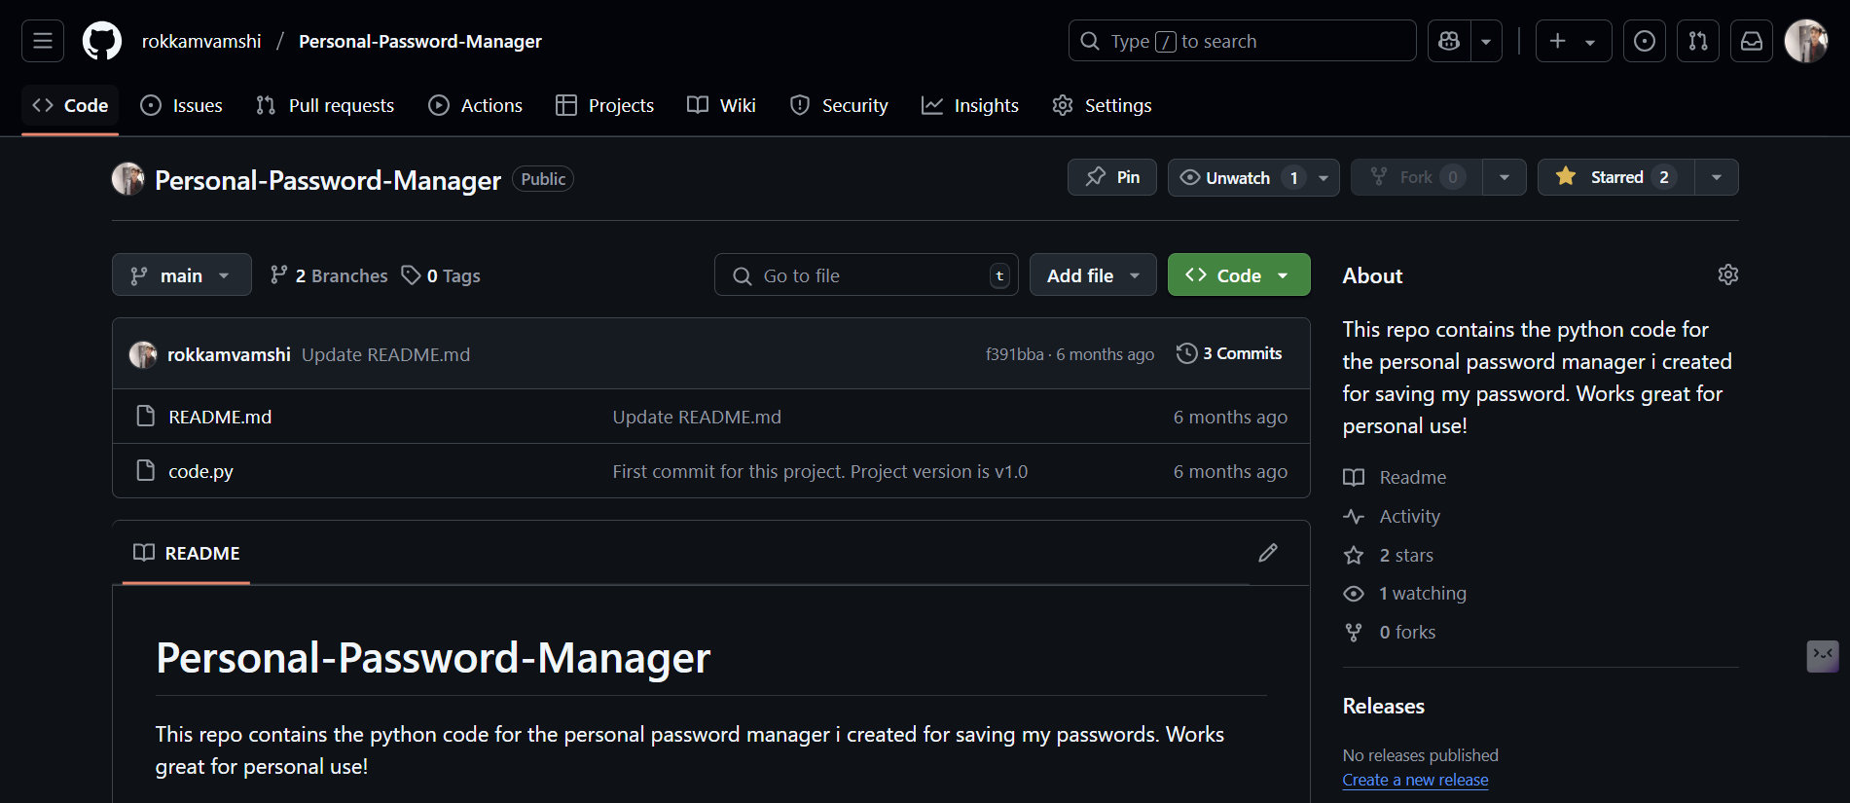Open the notifications inbox icon

tap(1752, 41)
